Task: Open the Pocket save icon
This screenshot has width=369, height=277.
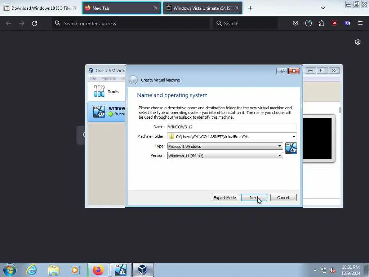Action: click(295, 23)
